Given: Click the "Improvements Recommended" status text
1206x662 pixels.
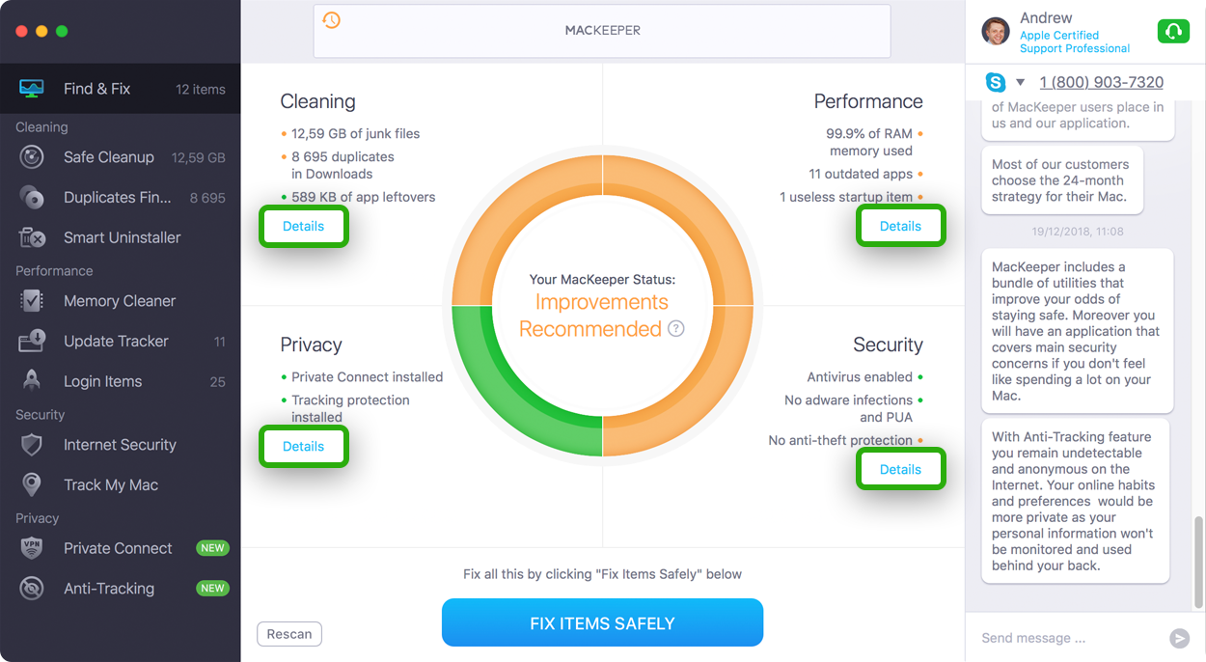Looking at the screenshot, I should pyautogui.click(x=593, y=316).
